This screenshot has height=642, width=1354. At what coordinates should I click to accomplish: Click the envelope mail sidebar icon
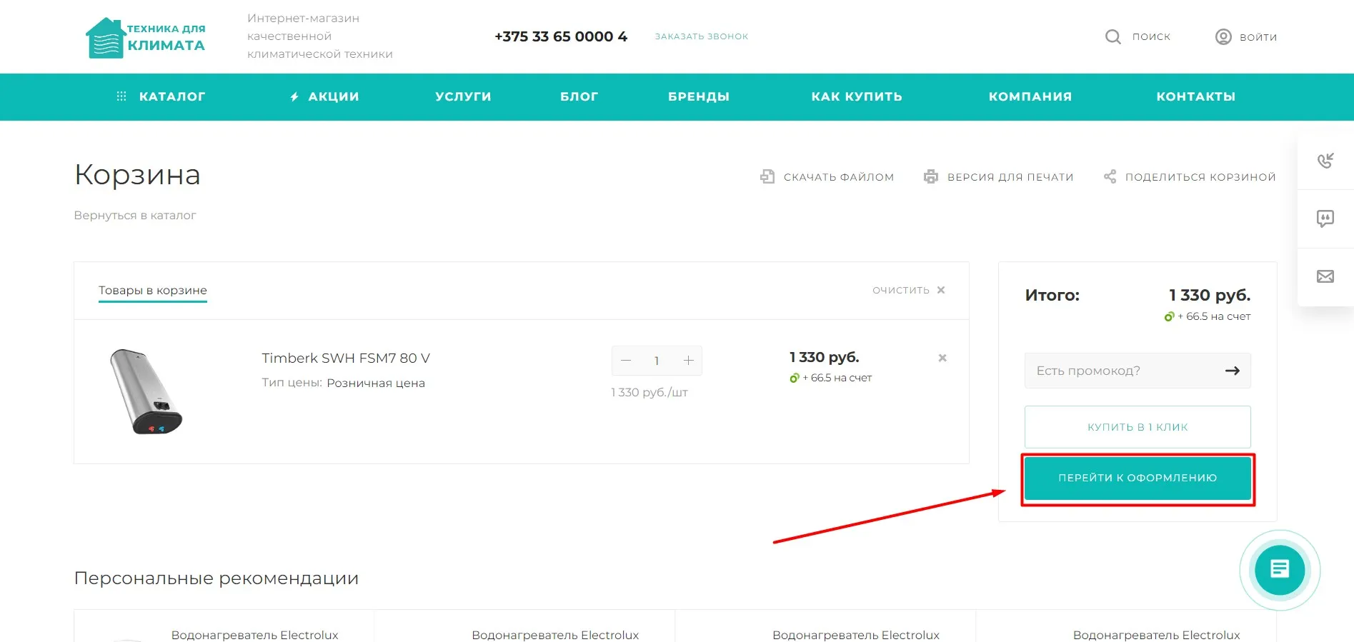coord(1325,276)
